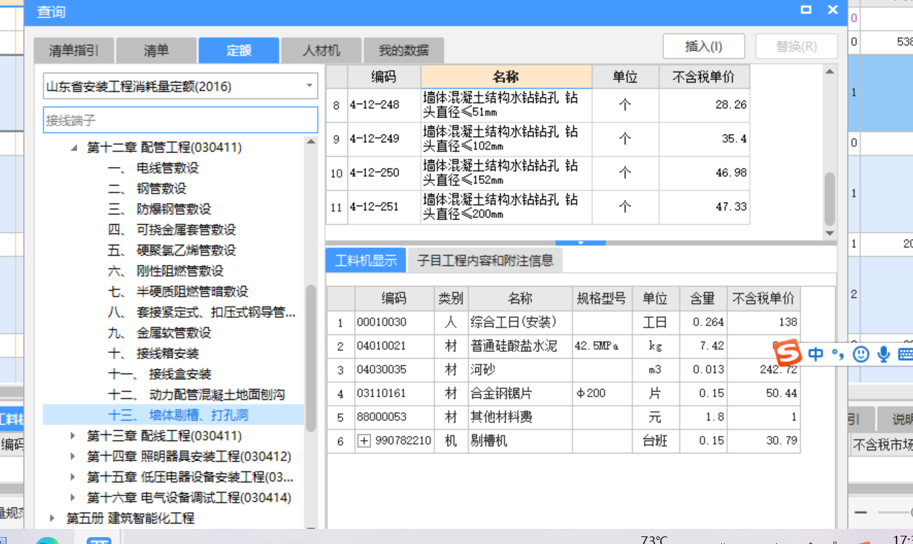Expand 第十三章 配线工程 node

(x=74, y=436)
